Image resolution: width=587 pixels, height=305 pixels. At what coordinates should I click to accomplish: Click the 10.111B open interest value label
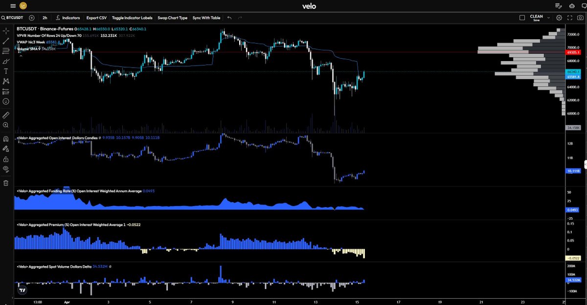[573, 171]
